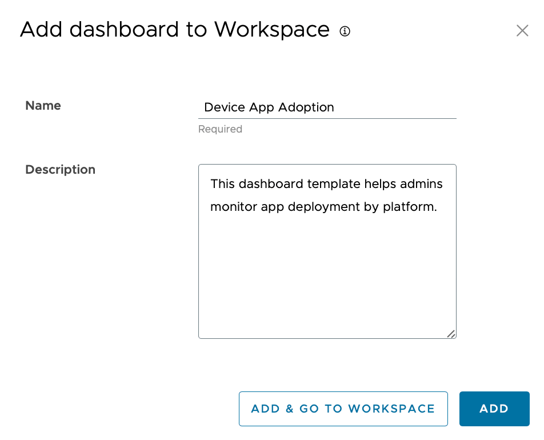Click the resize handle of Description box

pos(451,334)
